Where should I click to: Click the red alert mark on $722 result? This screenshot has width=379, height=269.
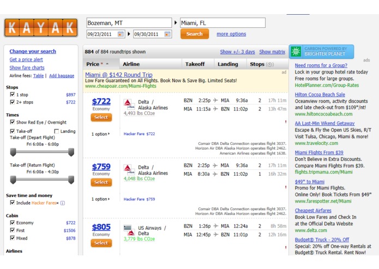286,122
